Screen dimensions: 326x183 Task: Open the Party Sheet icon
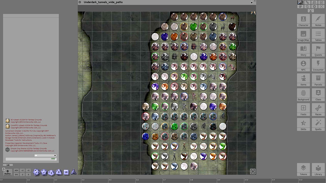(x=314, y=2)
